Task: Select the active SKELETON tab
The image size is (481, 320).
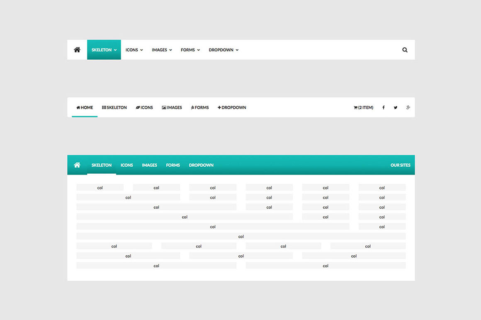Action: point(104,50)
